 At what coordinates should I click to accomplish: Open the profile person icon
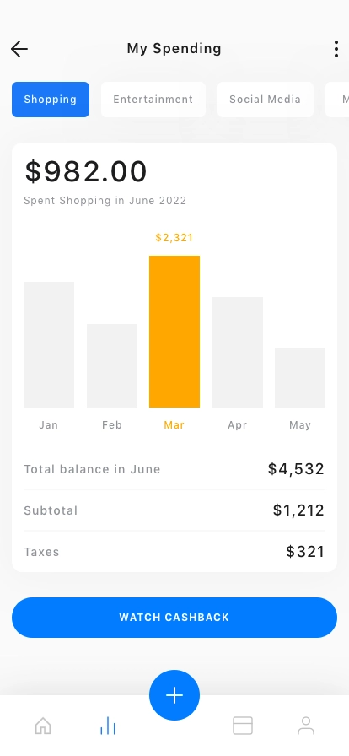point(306,725)
